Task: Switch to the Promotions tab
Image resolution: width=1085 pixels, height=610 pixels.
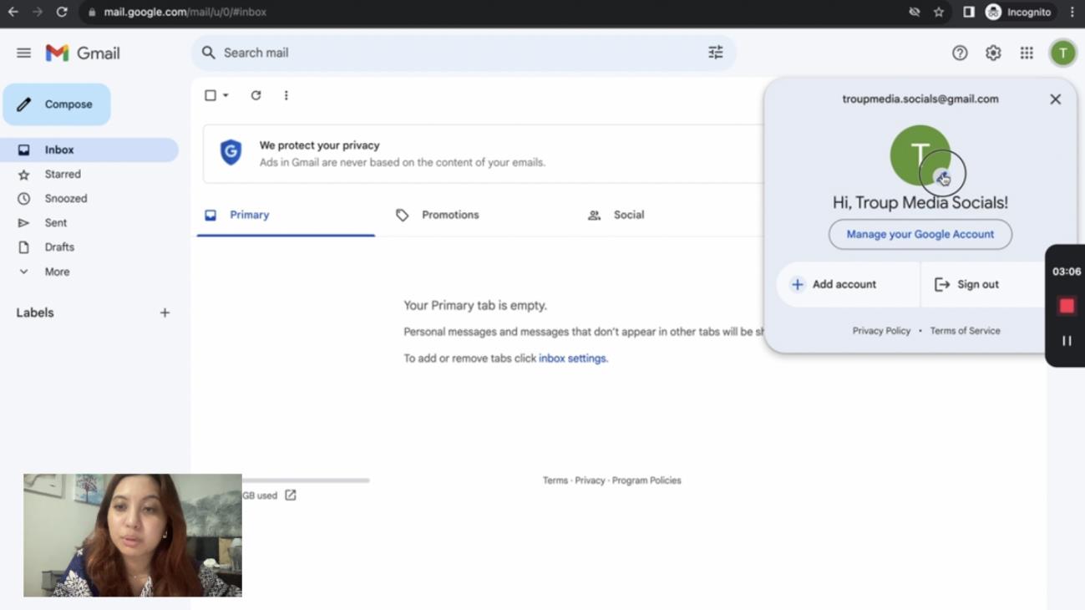Action: point(449,215)
